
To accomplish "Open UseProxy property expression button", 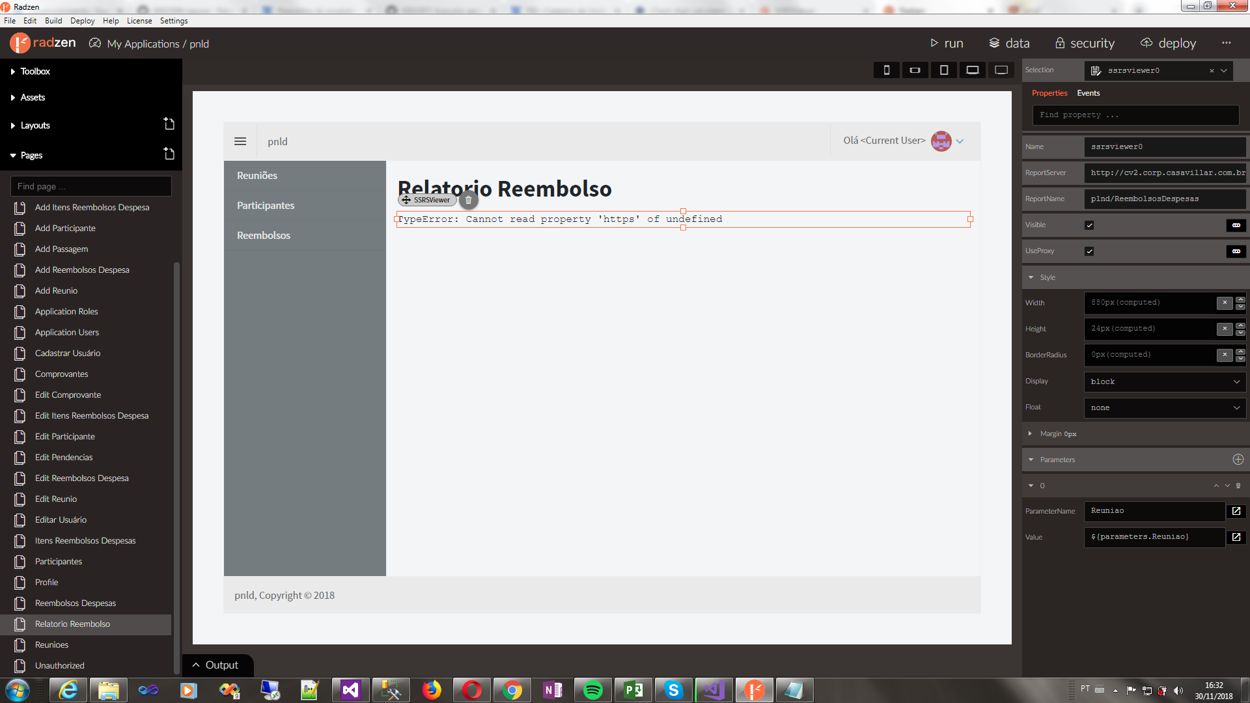I will (1236, 251).
